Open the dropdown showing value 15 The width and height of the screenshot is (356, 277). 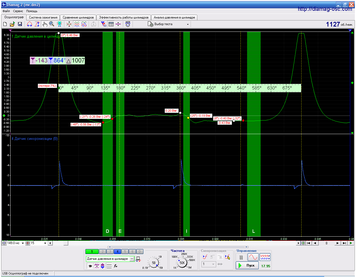(45, 243)
